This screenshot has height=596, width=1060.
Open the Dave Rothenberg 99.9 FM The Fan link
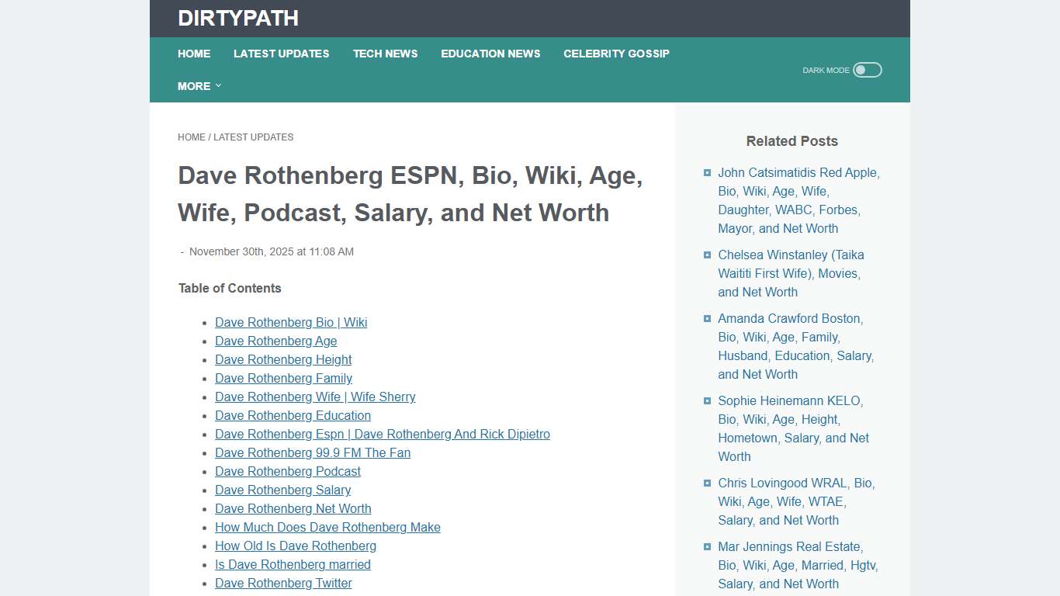(x=313, y=452)
